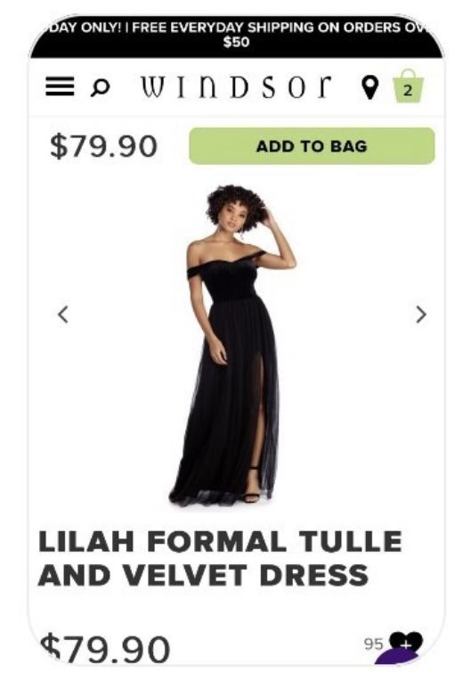Show previous product photo with left chevron

(63, 314)
